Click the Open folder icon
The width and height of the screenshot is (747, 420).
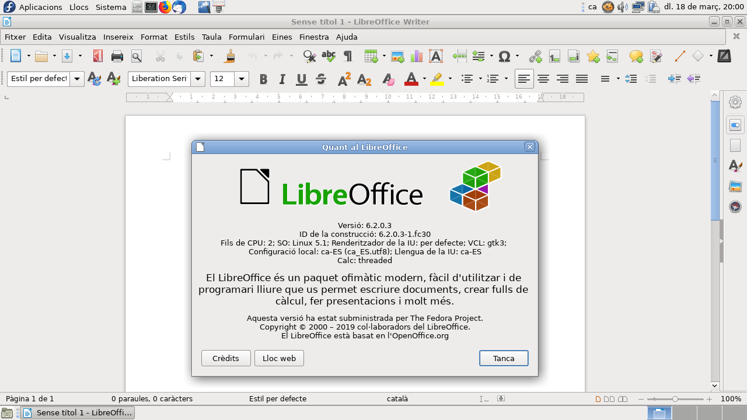[41, 57]
